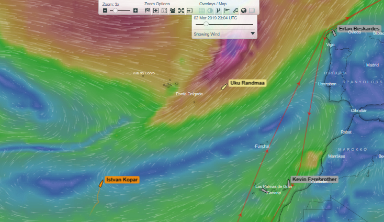Click the Funchal map label
This screenshot has height=222, width=384.
tap(262, 146)
